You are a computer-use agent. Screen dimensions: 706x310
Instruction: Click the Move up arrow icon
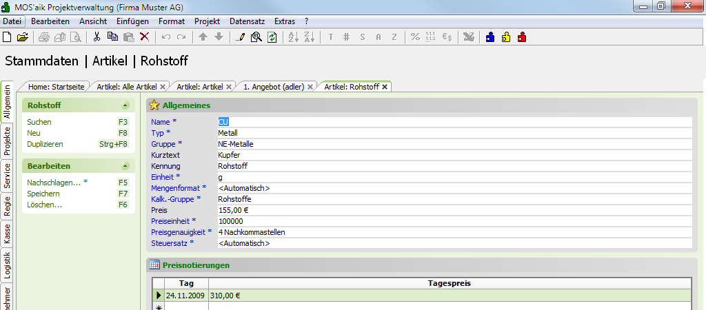203,37
